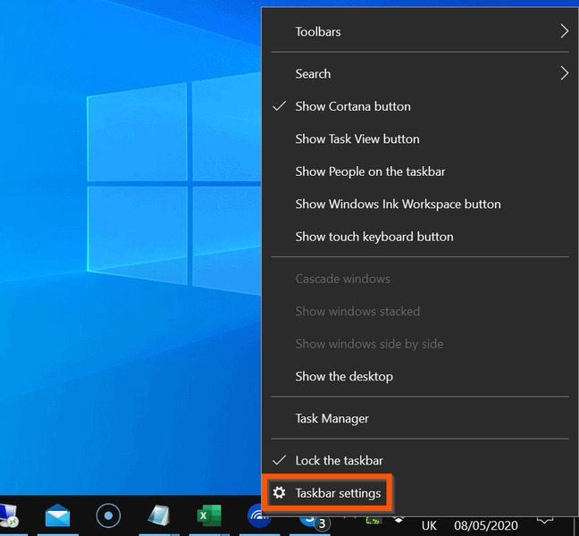Choose Show the desktop
579x536 pixels.
click(420, 376)
